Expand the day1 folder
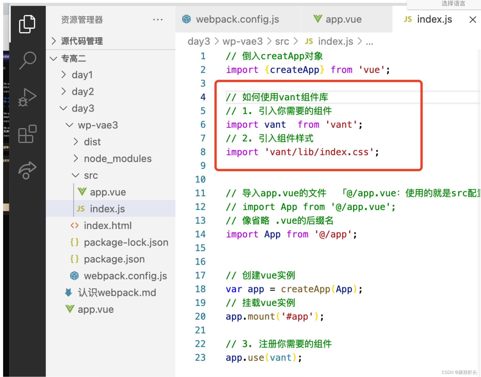The image size is (481, 377). click(x=111, y=75)
